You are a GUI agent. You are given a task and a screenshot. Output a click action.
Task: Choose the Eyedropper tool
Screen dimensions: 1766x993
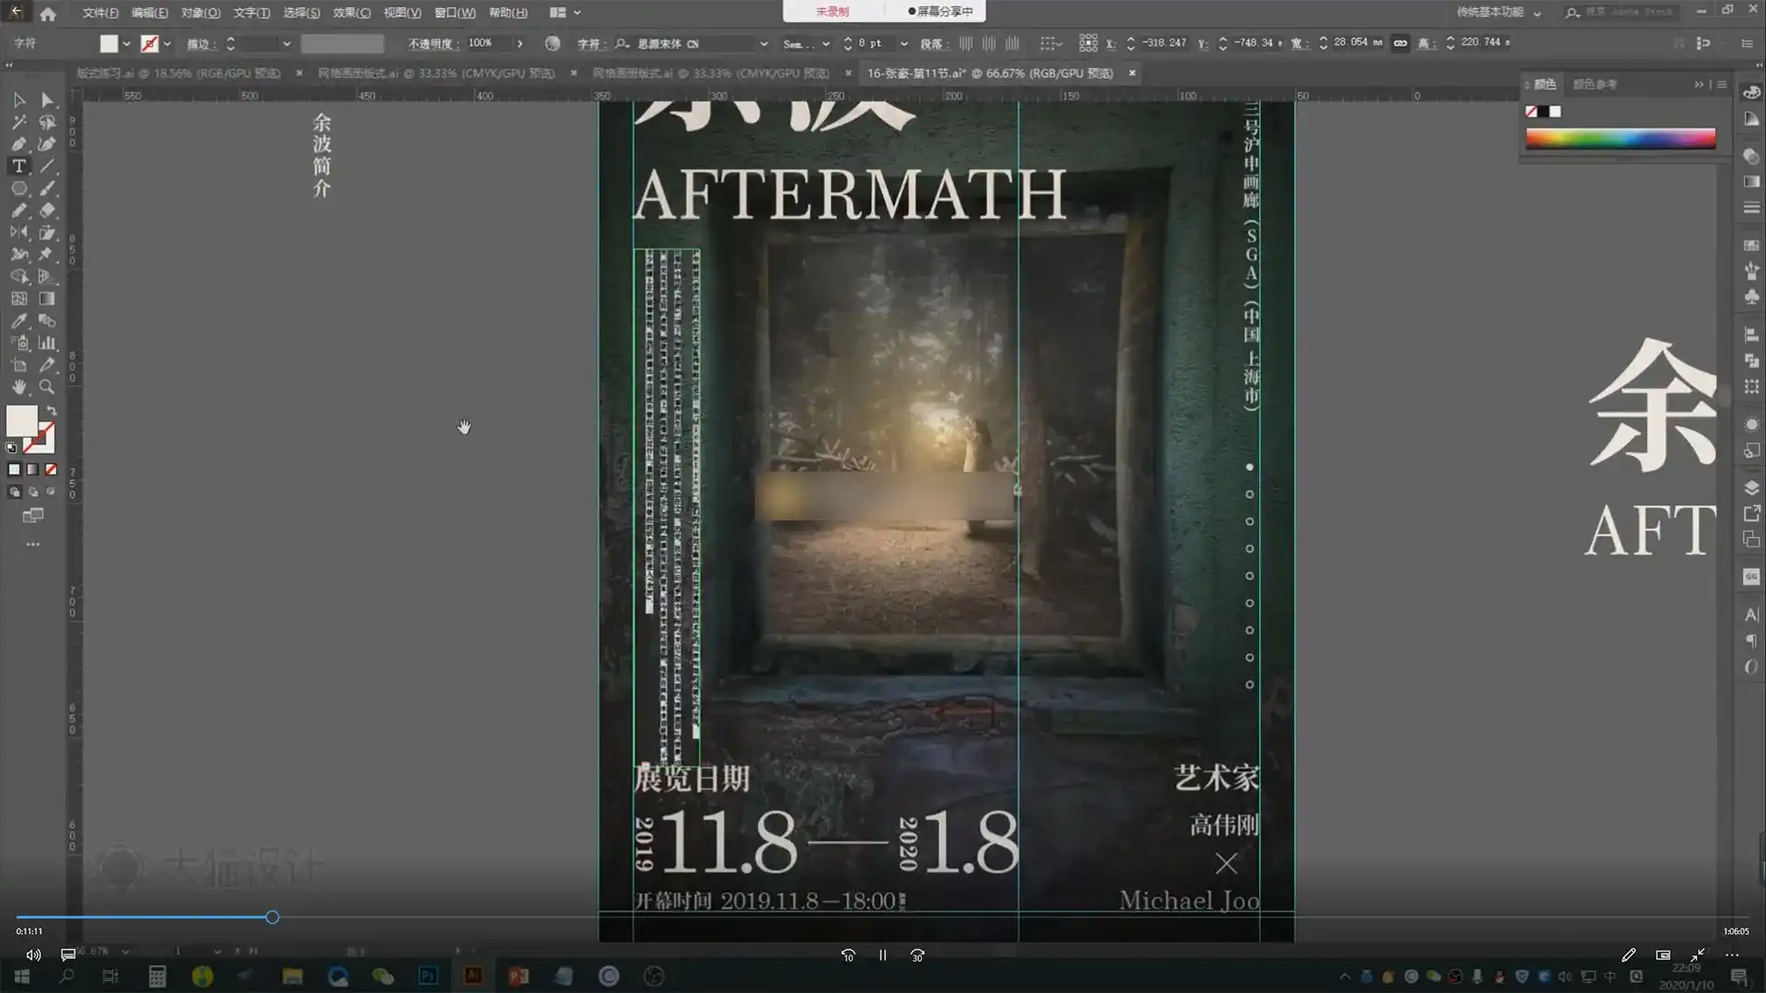tap(19, 321)
